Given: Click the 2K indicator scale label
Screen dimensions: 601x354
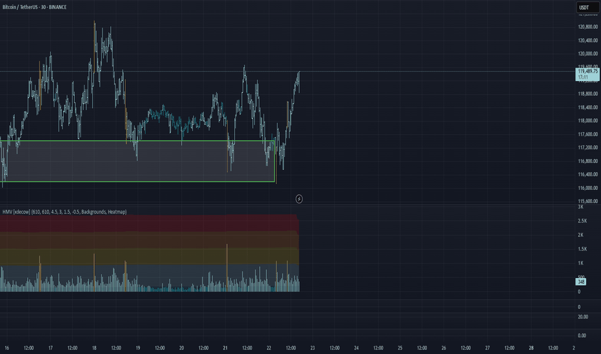Looking at the screenshot, I should [x=580, y=235].
